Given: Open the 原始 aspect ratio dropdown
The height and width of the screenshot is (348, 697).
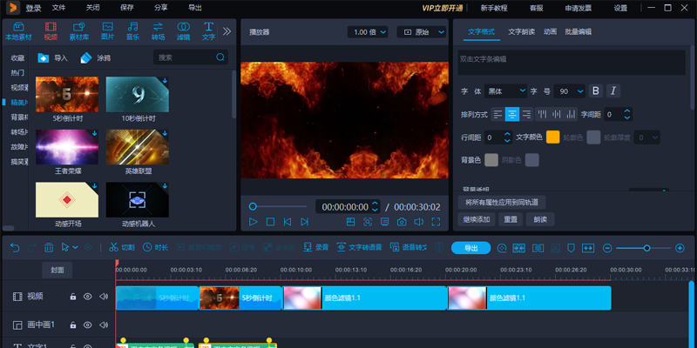Looking at the screenshot, I should click(x=422, y=32).
